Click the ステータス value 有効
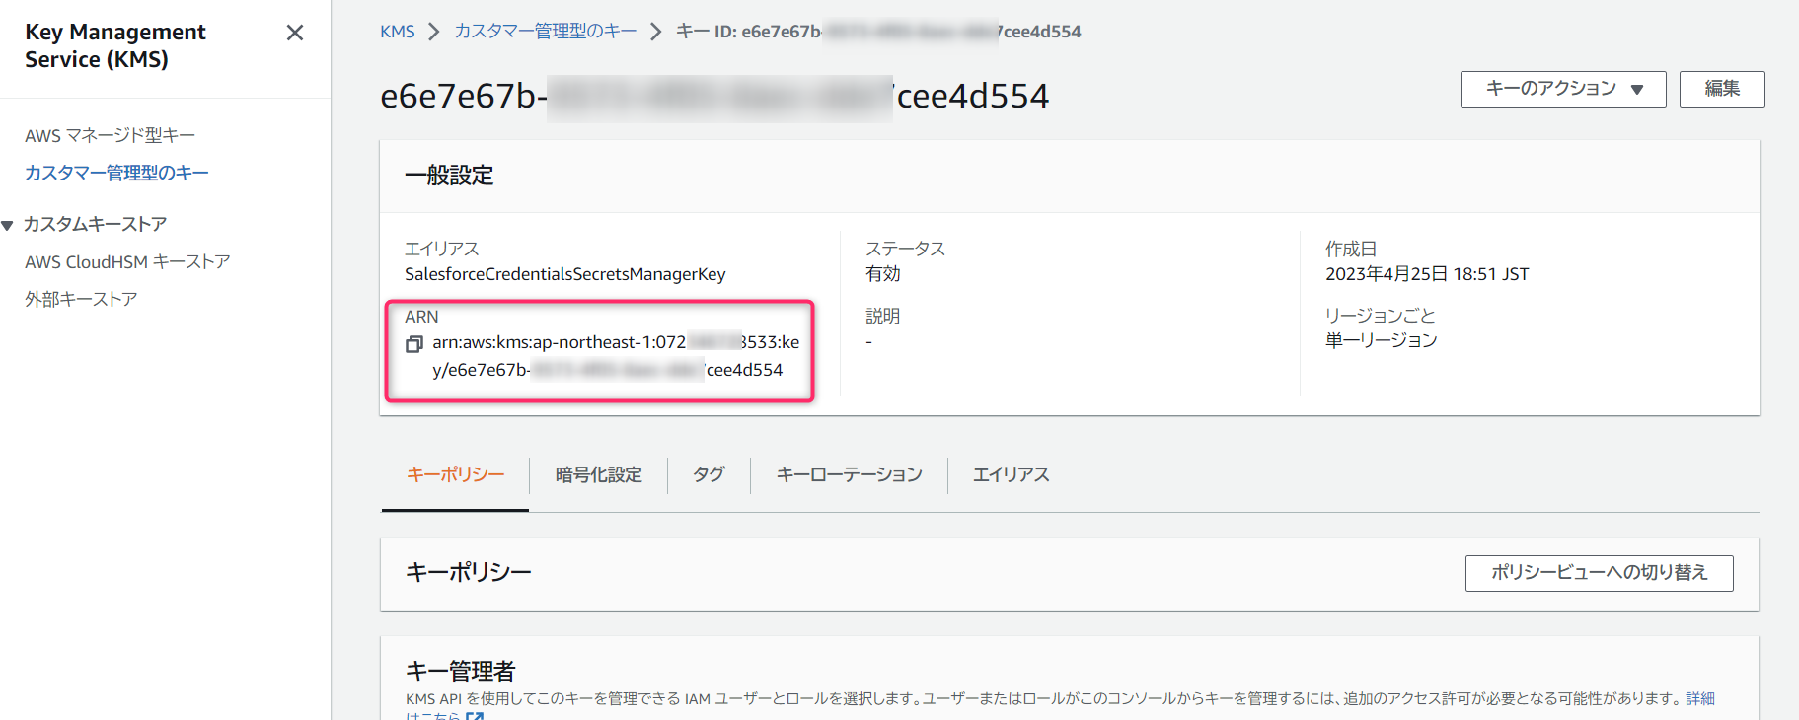Screen dimensions: 1799x720 pyautogui.click(x=882, y=274)
